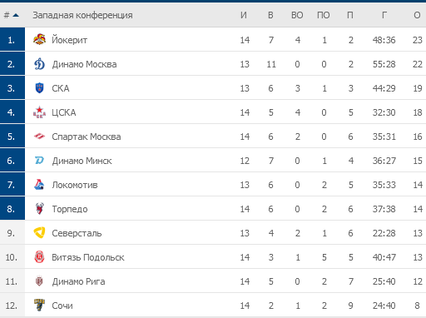The height and width of the screenshot is (318, 426).
Task: Click the Динамо Москва team logo
Action: [x=39, y=64]
